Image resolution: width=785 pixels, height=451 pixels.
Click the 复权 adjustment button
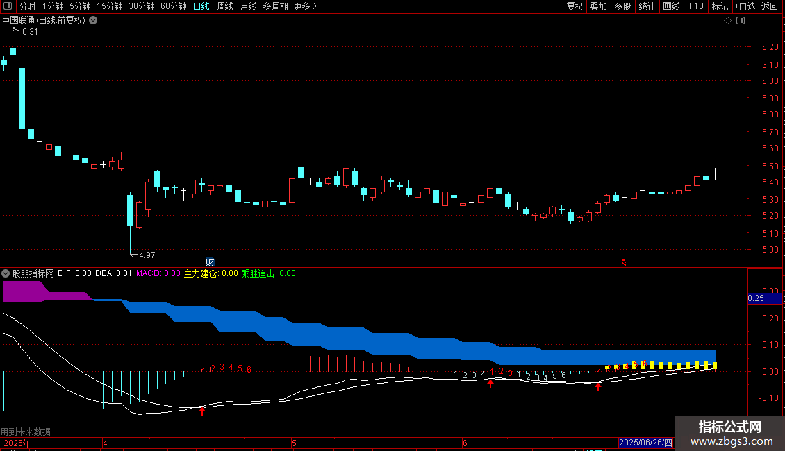[575, 6]
